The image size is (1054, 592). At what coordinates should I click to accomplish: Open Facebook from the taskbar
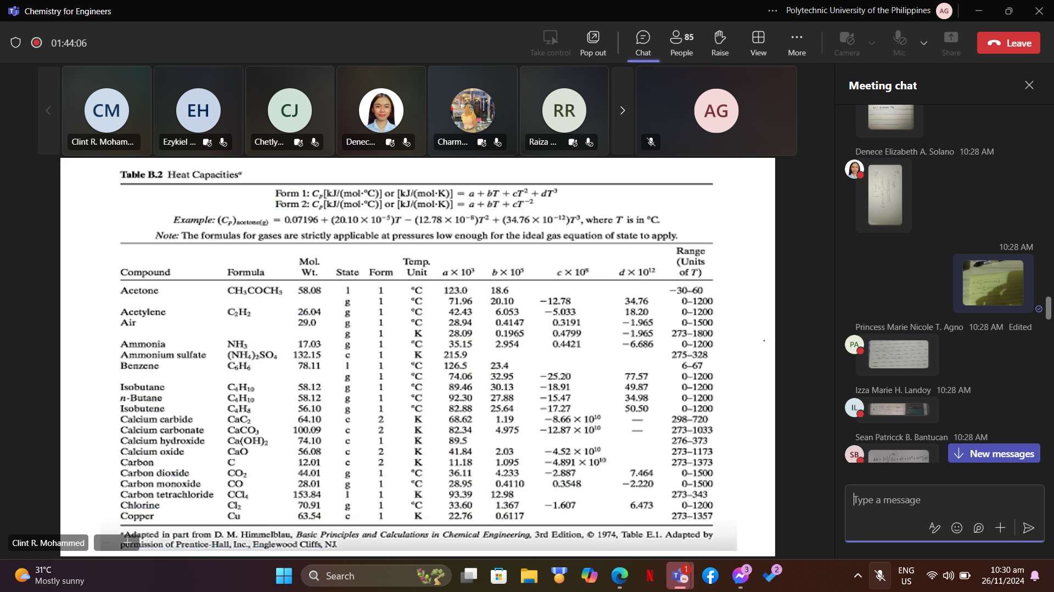point(710,576)
